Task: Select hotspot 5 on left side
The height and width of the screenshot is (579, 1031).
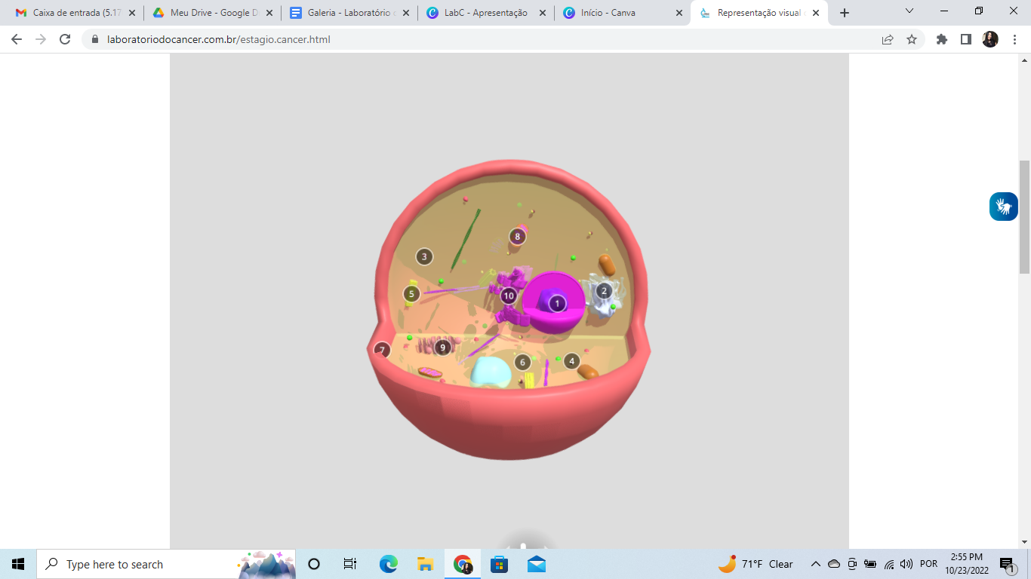Action: [x=411, y=294]
